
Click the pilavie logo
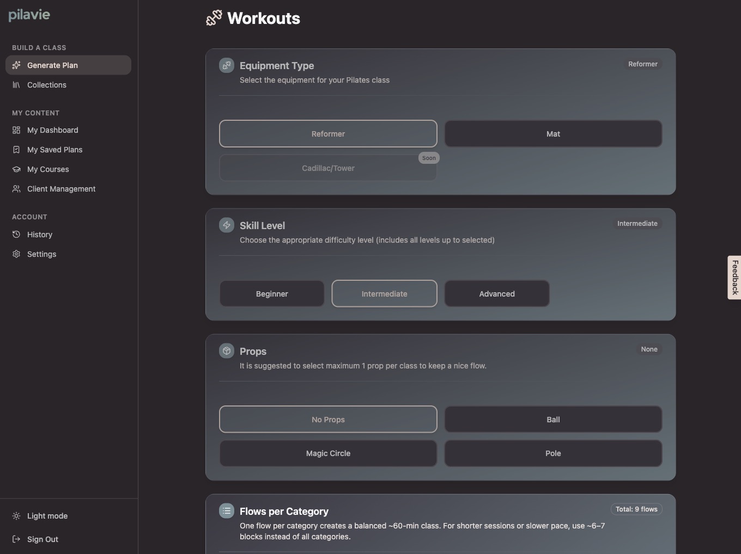coord(29,15)
